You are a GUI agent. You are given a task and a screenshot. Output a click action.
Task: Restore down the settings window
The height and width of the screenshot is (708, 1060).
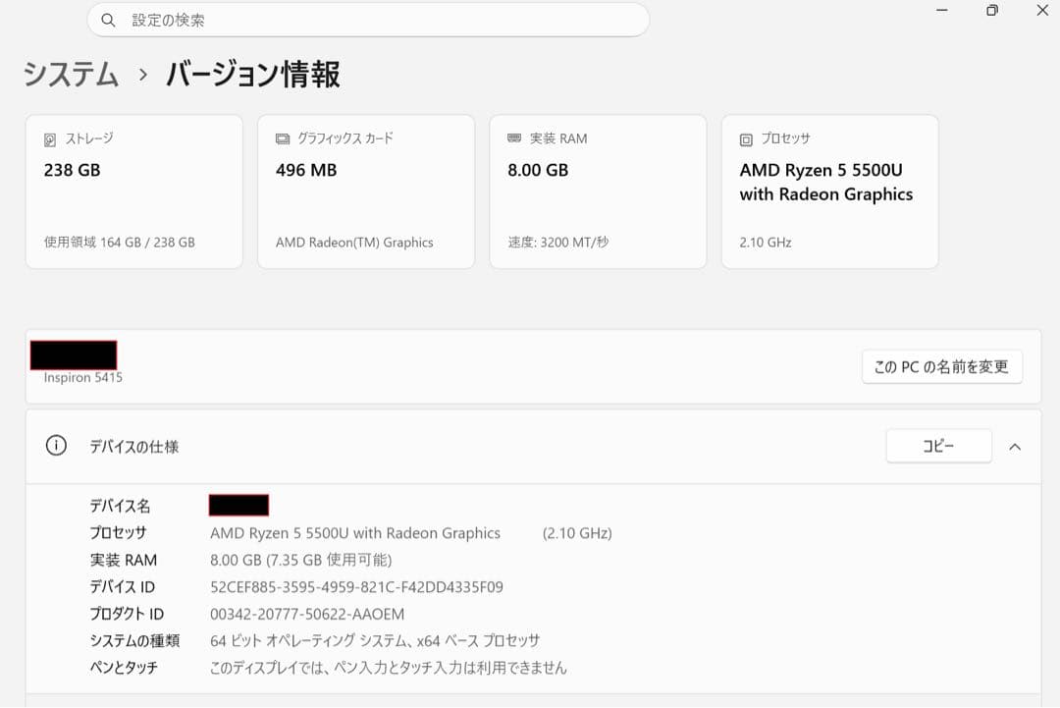pyautogui.click(x=991, y=10)
